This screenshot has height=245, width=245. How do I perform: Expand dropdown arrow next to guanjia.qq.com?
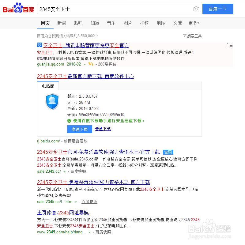point(85,65)
